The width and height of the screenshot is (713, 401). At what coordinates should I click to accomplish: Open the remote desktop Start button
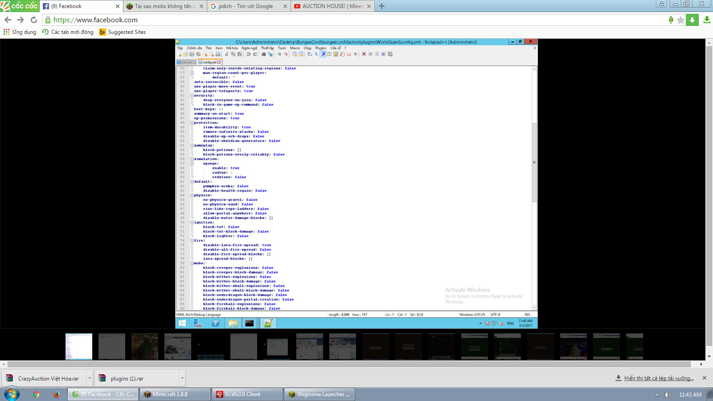click(x=182, y=323)
